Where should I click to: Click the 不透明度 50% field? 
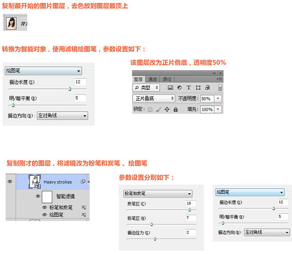click(207, 99)
